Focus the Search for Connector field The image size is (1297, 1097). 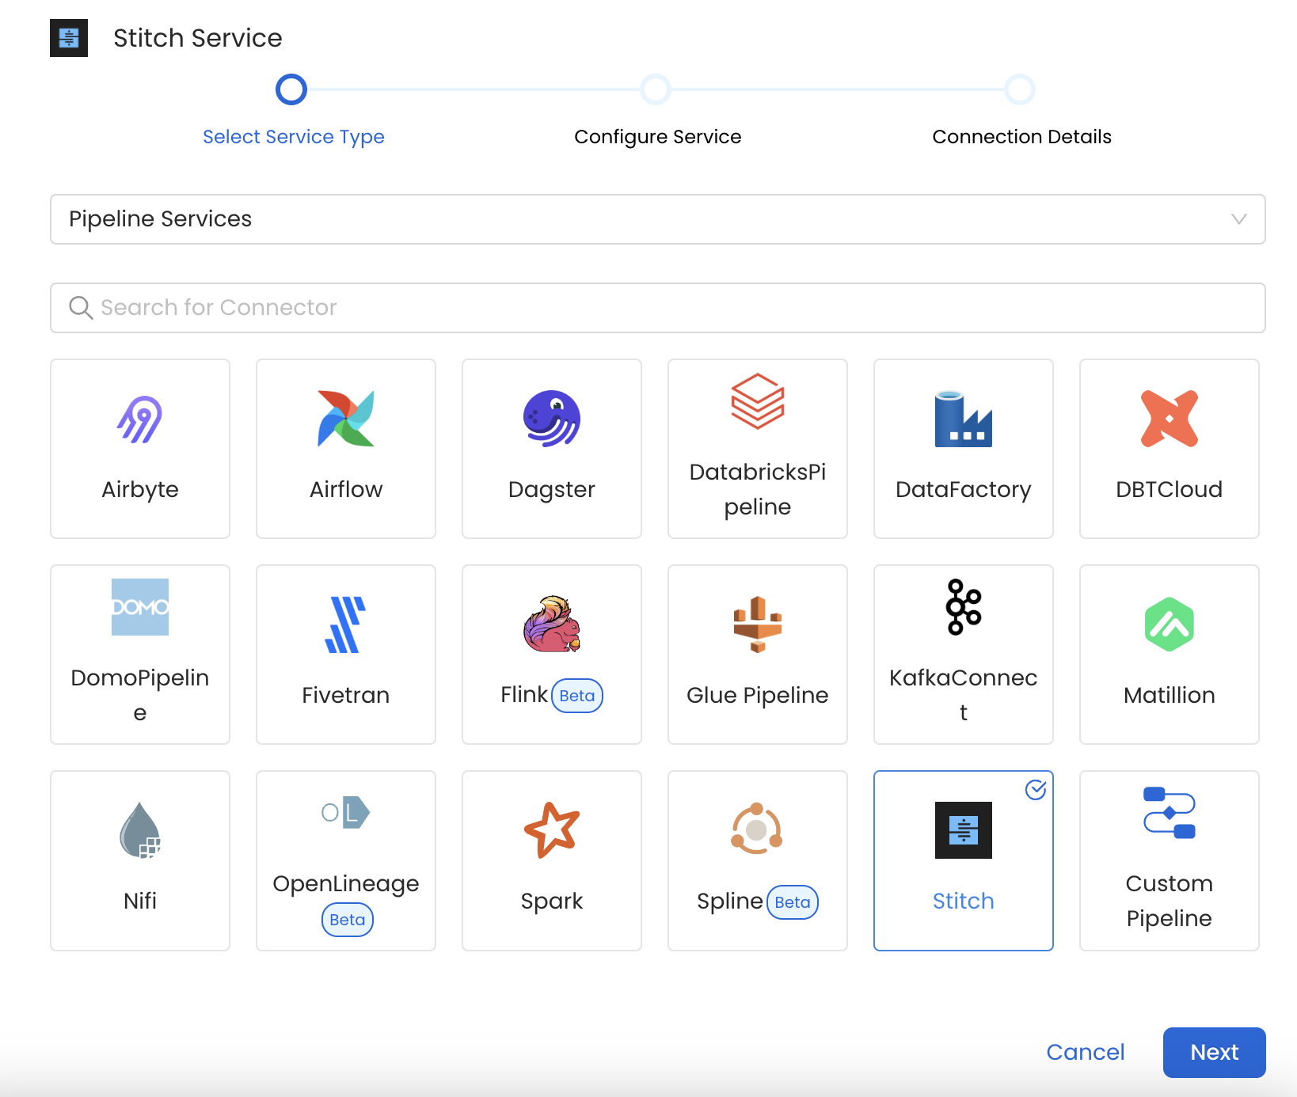coord(657,308)
